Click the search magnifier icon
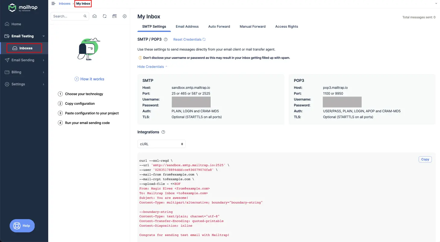Image resolution: width=440 pixels, height=242 pixels. pos(85,16)
